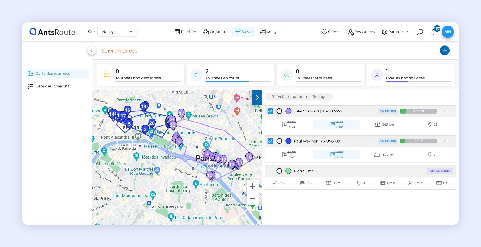Image resolution: width=481 pixels, height=247 pixels.
Task: Click Julia Virmond finish time 21:08
Action: coord(339,127)
